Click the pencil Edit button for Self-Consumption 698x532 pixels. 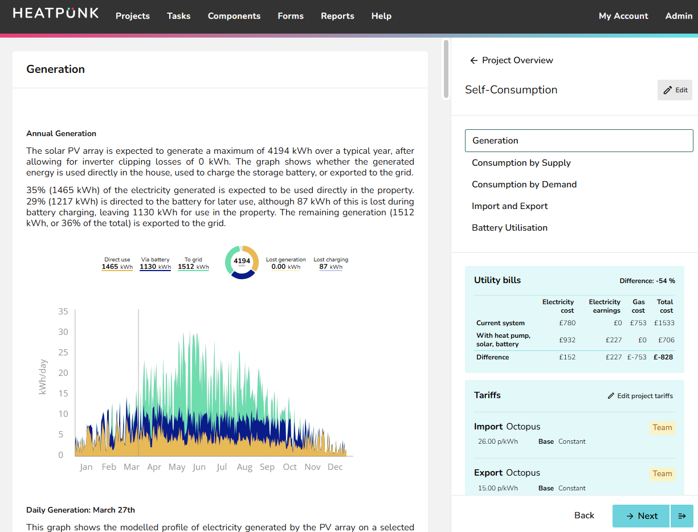coord(675,90)
